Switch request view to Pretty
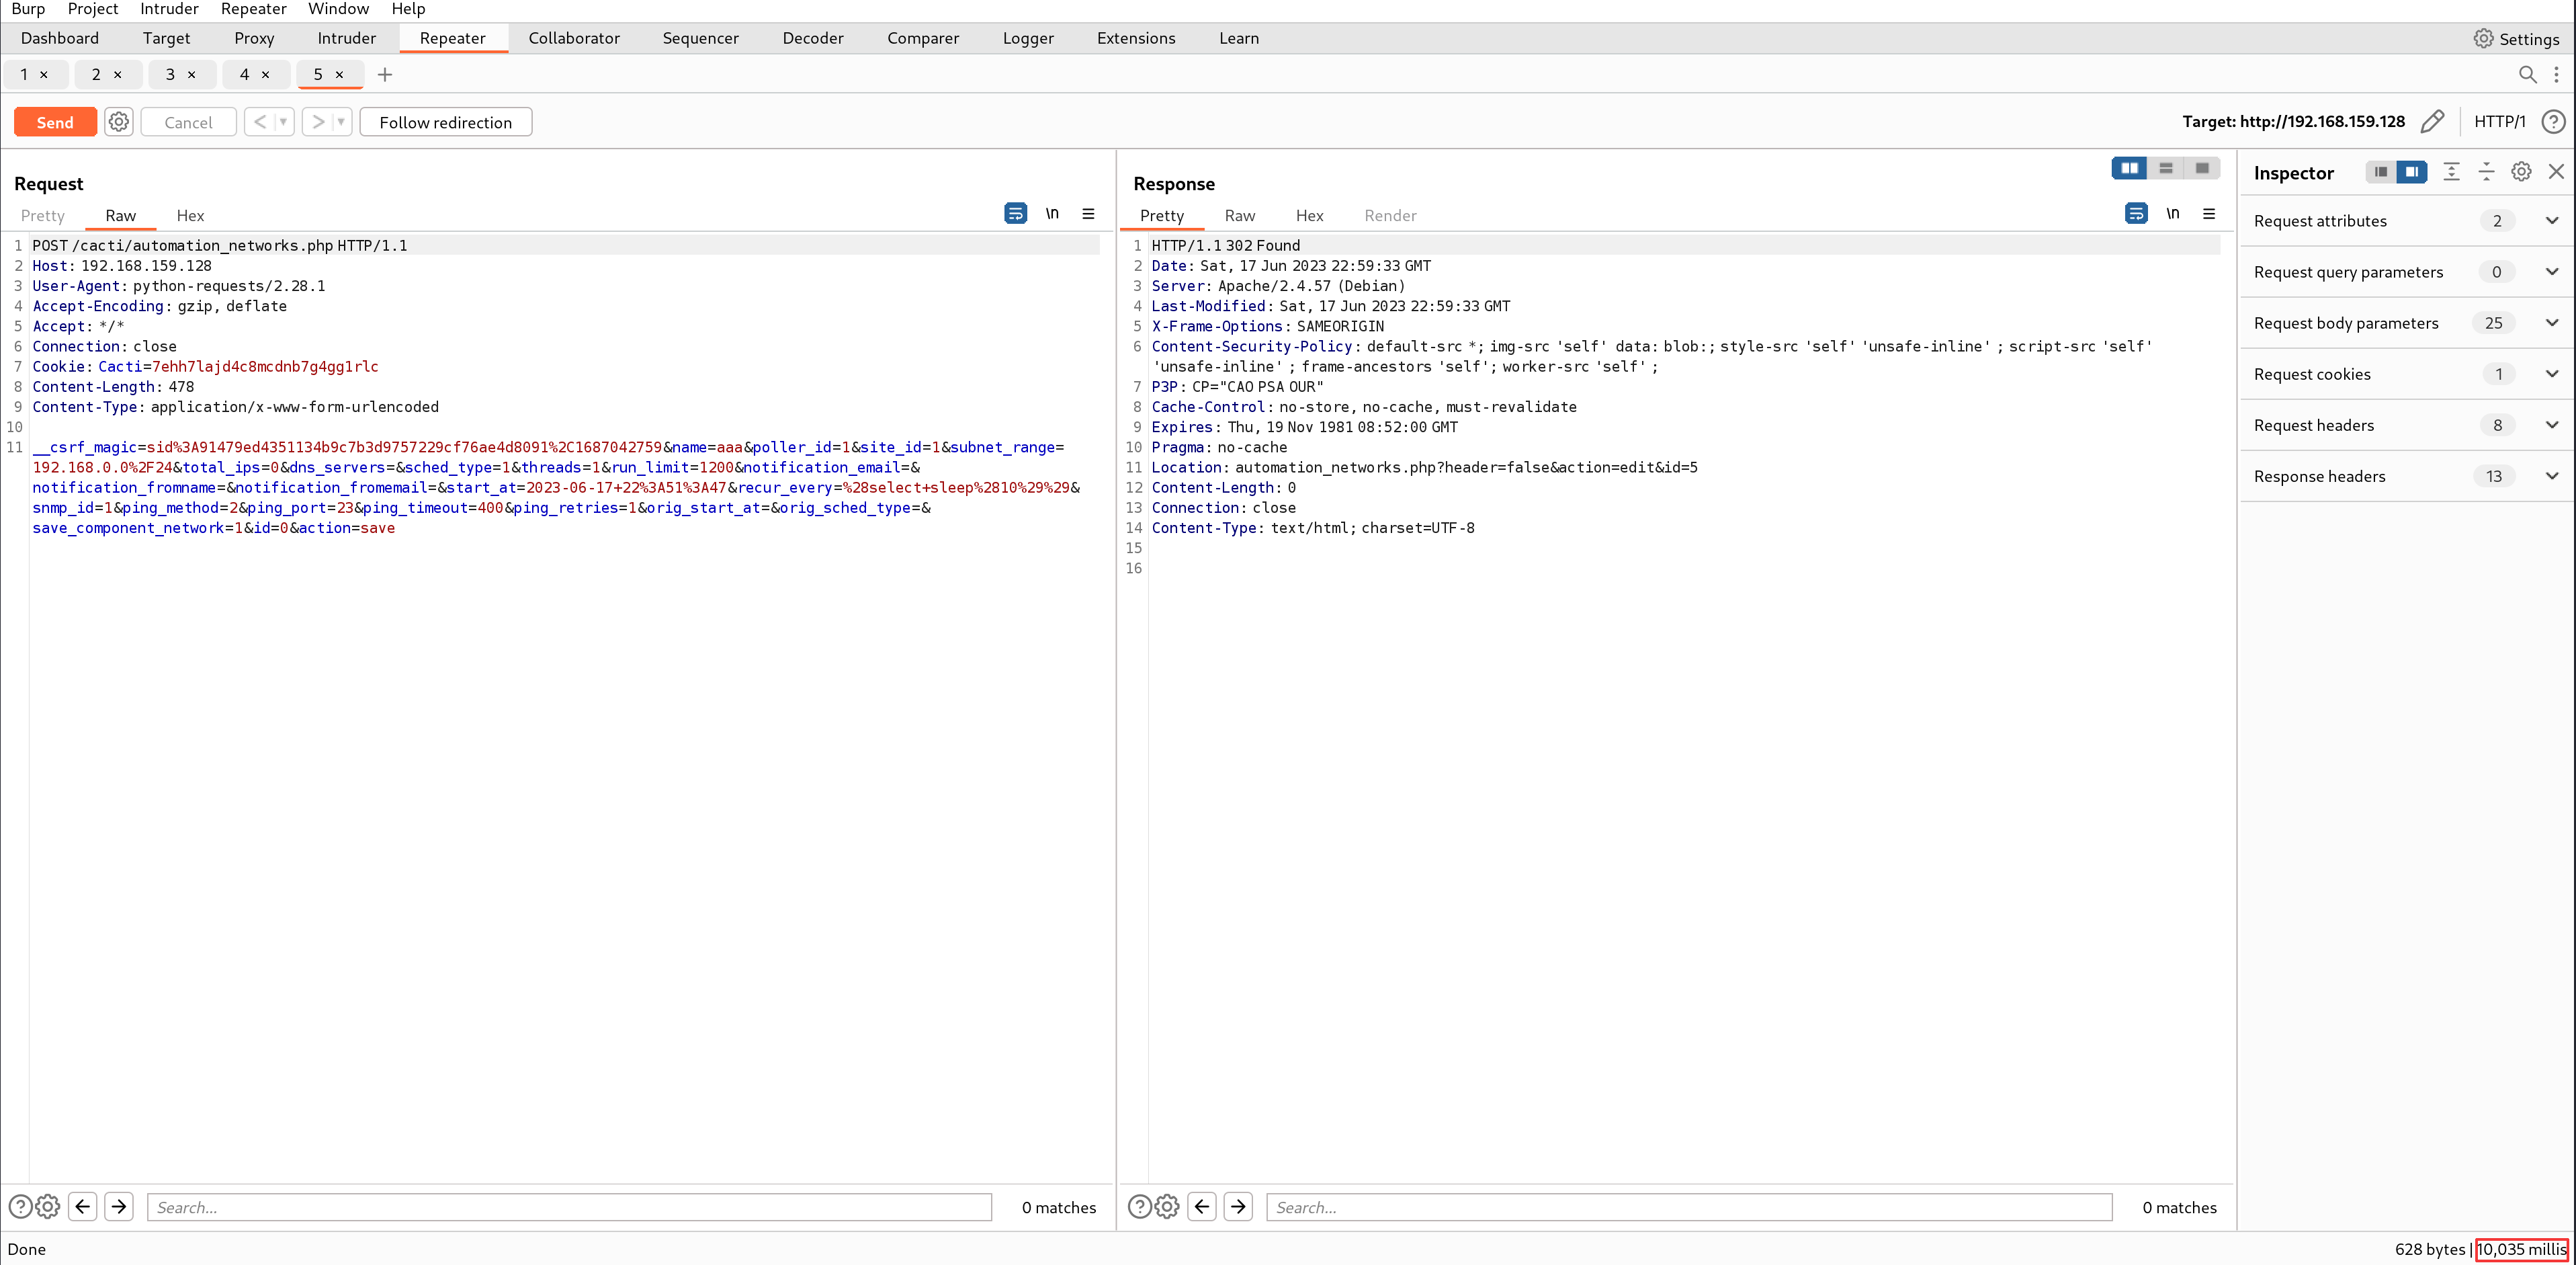Image resolution: width=2576 pixels, height=1265 pixels. point(42,215)
